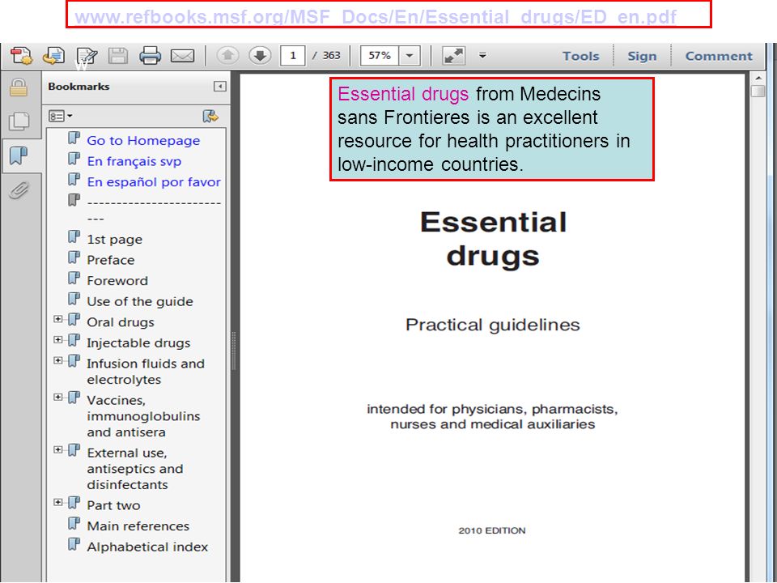
Task: Click the Go to Homepage bookmark icon
Action: click(x=74, y=138)
